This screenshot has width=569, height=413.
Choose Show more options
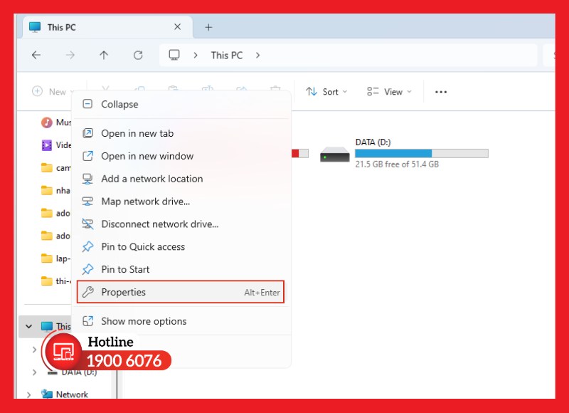click(x=181, y=321)
